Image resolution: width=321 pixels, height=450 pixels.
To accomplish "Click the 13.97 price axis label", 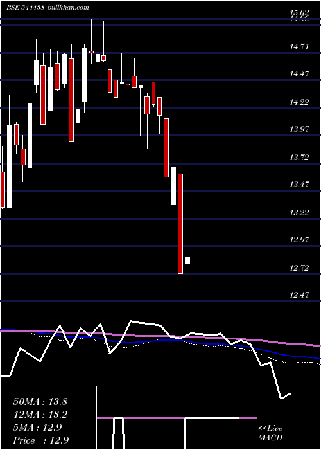I will pos(300,129).
